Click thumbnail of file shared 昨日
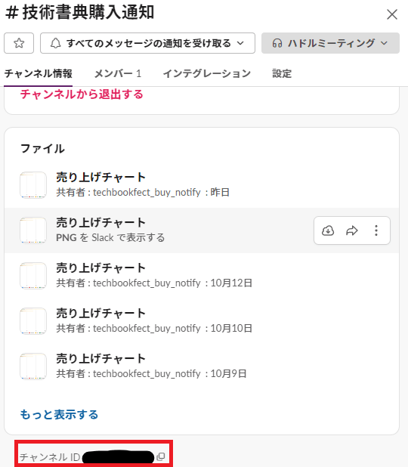Screen dimensions: 408x467 click(33, 185)
